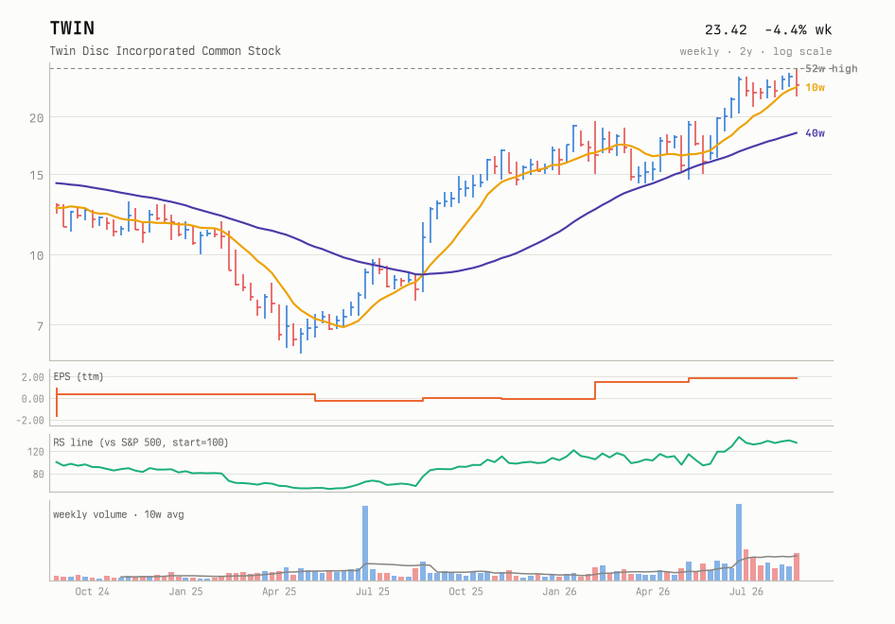Click the 'RS line (vs S&P 500, start=100)' title
Image resolution: width=895 pixels, height=624 pixels.
coord(140,442)
